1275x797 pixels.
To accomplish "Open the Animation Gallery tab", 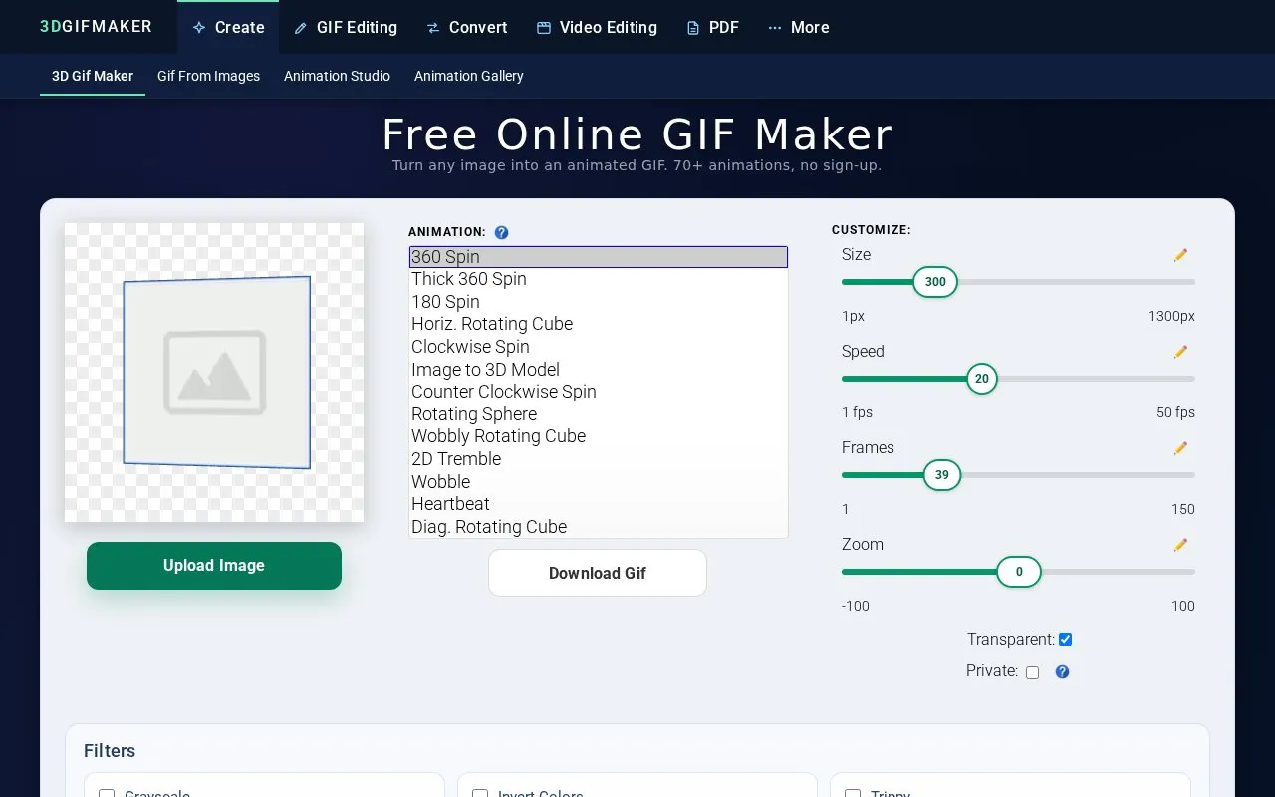I will pyautogui.click(x=469, y=76).
